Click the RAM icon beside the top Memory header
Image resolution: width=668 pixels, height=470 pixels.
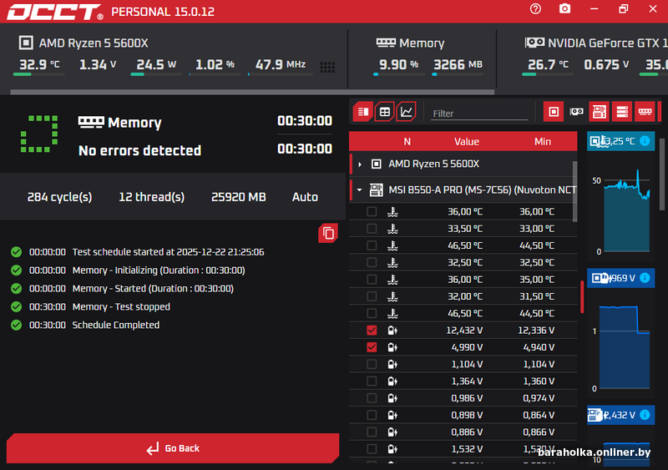[386, 43]
